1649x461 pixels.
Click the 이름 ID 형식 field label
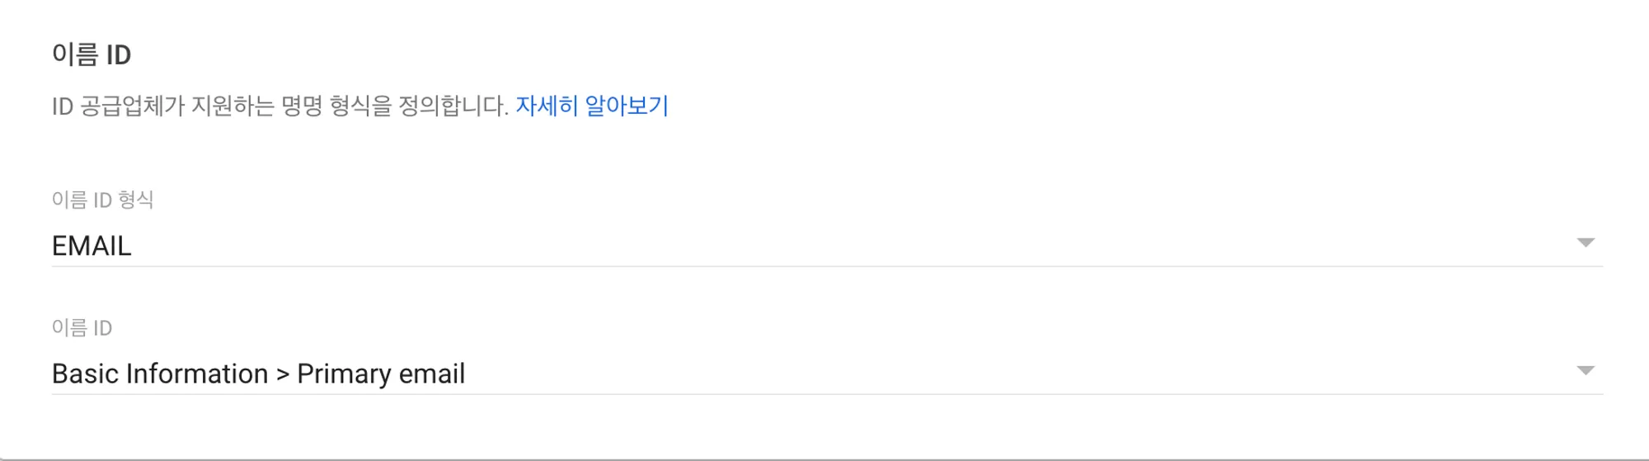(102, 200)
